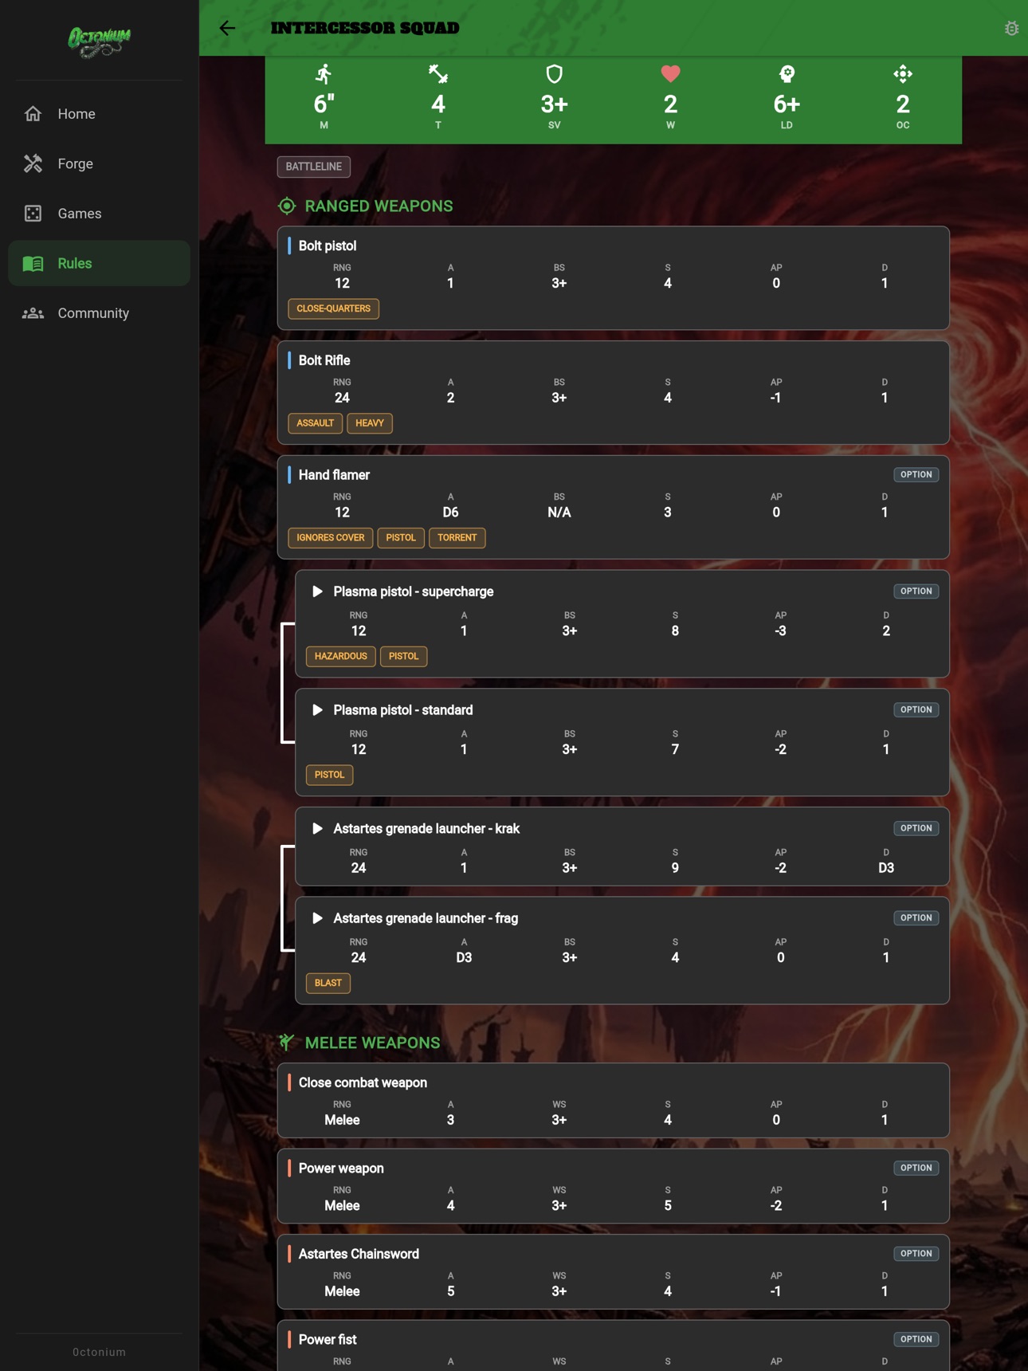1028x1371 pixels.
Task: Click the HEAVY tag on Bolt Rifle
Action: pos(370,423)
